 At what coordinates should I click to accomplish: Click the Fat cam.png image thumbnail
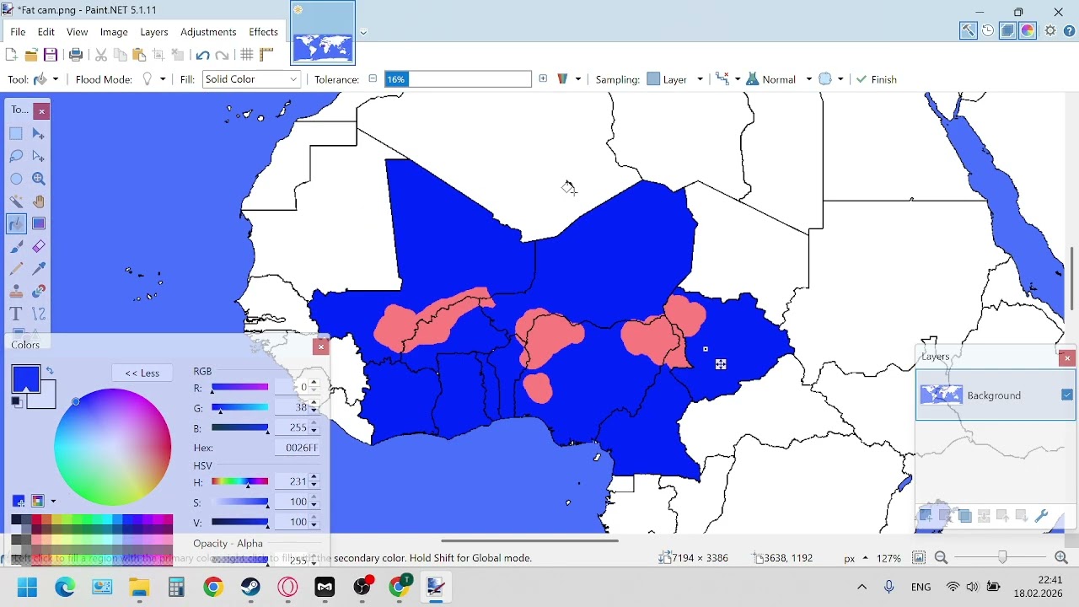click(323, 33)
